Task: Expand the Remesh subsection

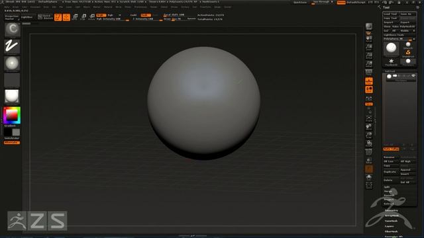Action: pos(389,196)
